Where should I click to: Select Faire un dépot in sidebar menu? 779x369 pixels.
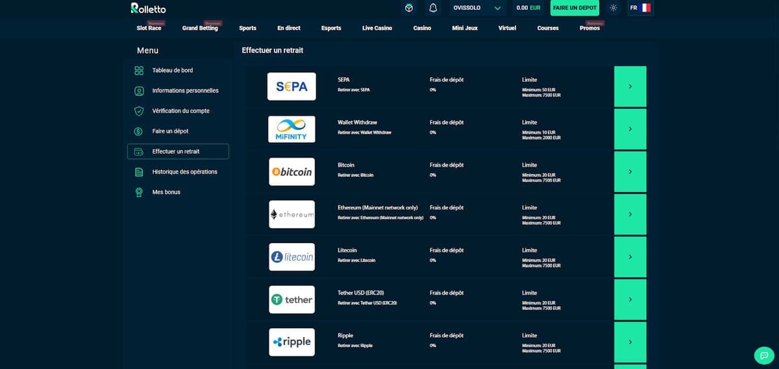point(170,131)
